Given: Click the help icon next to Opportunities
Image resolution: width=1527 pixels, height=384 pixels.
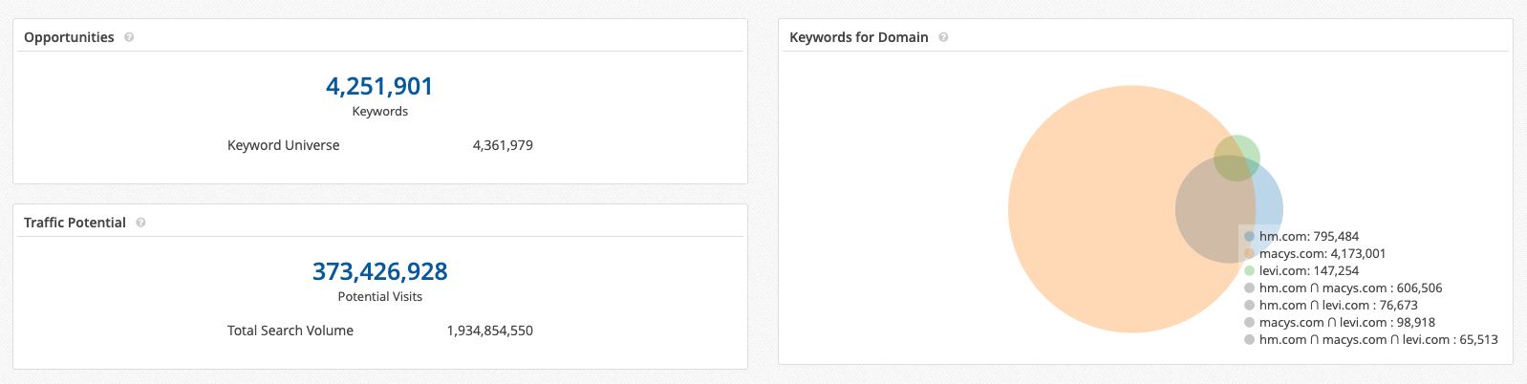Looking at the screenshot, I should tap(129, 37).
